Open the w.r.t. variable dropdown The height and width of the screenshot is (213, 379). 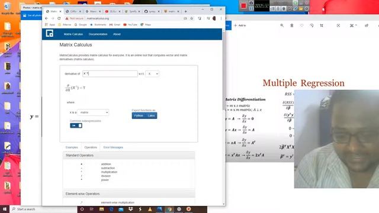[x=152, y=73]
